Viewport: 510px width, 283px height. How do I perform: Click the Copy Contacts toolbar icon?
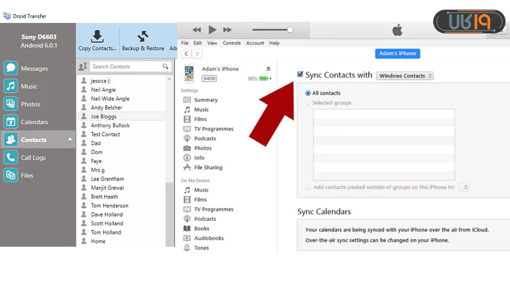point(97,37)
